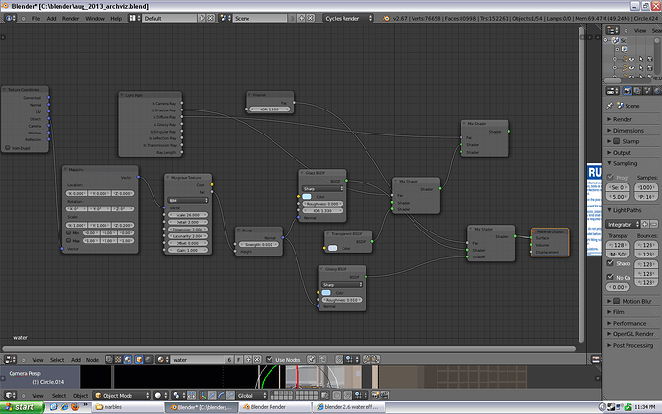Click the Transparent BSDF node color swatch
The width and height of the screenshot is (662, 414).
[332, 248]
